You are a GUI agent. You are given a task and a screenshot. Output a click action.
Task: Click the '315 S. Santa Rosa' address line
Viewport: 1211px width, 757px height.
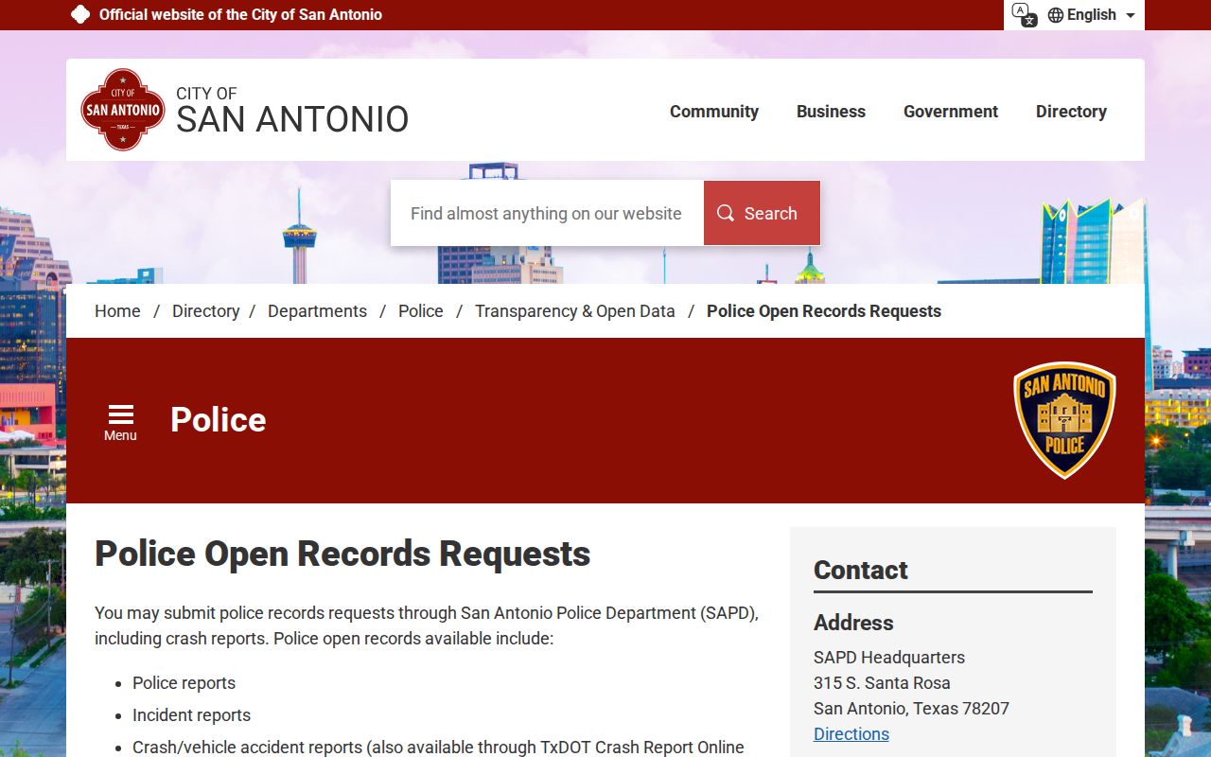tap(882, 683)
